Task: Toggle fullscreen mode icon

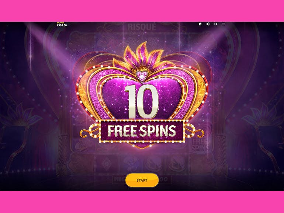Action: (215, 24)
